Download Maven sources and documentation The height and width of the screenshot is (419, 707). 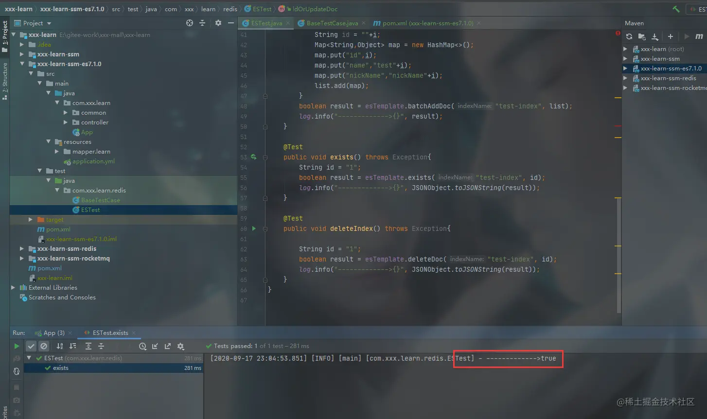(x=655, y=36)
